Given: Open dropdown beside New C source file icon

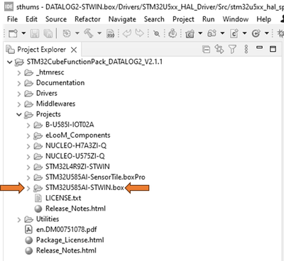Looking at the screenshot, I should point(245,33).
